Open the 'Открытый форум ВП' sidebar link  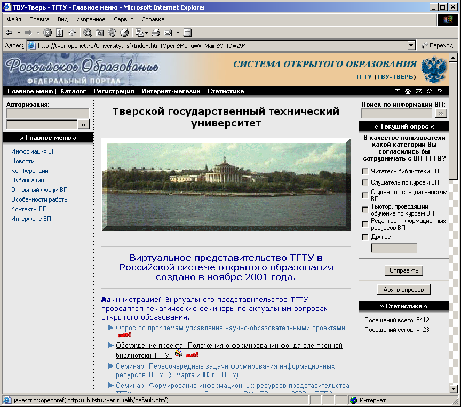(39, 190)
